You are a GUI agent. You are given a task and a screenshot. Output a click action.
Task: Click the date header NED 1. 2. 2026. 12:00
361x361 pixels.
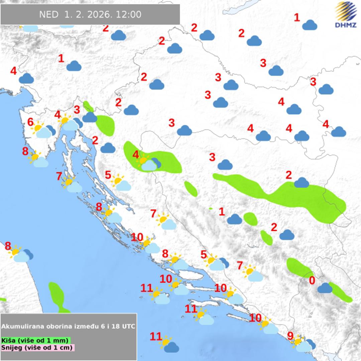(90, 14)
